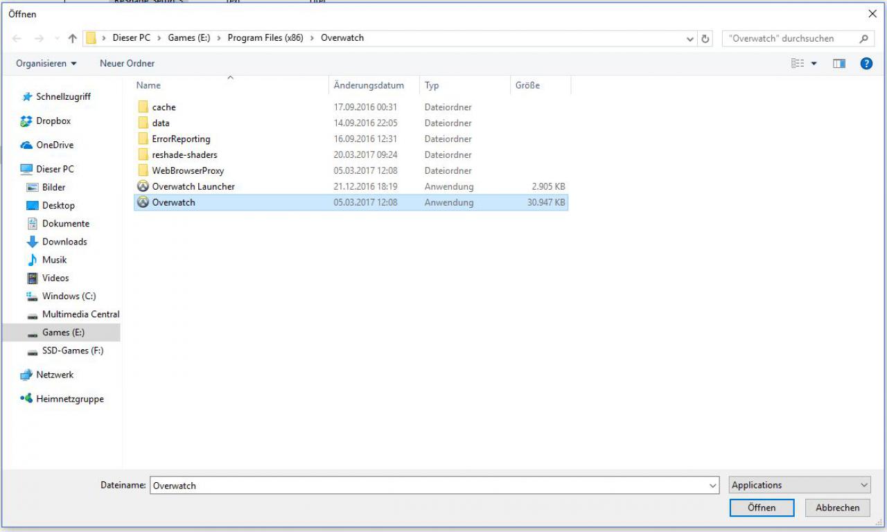Image resolution: width=887 pixels, height=532 pixels.
Task: Click the Abbrechen button
Action: (x=838, y=508)
